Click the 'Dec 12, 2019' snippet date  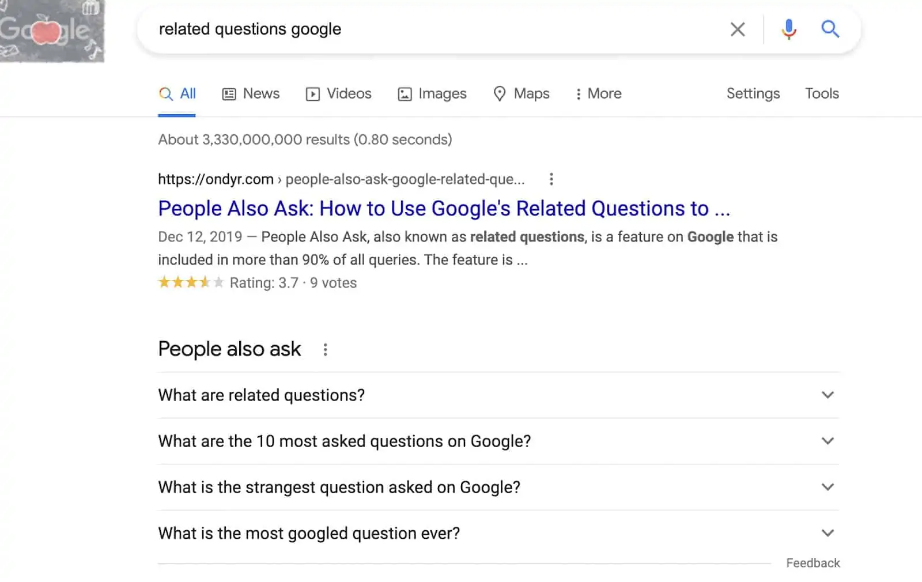tap(200, 237)
